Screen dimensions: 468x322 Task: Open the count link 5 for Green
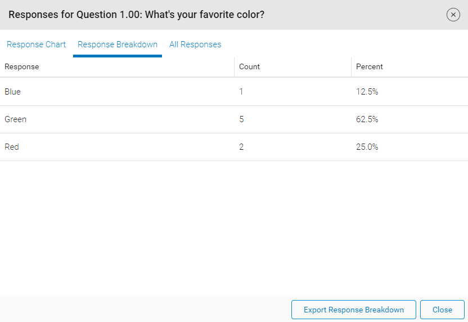click(241, 119)
